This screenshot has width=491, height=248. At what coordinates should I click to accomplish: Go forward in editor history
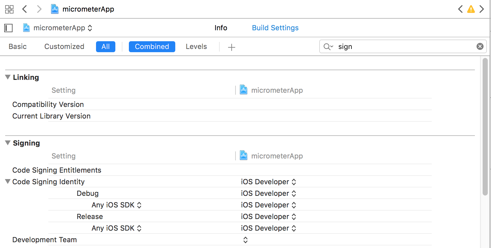39,9
